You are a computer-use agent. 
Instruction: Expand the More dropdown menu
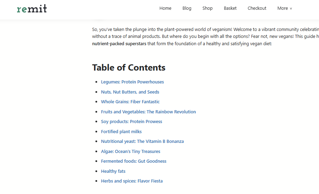point(285,8)
